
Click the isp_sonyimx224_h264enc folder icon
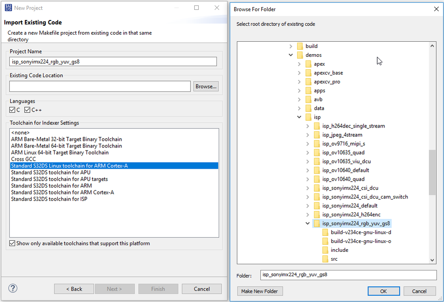317,215
